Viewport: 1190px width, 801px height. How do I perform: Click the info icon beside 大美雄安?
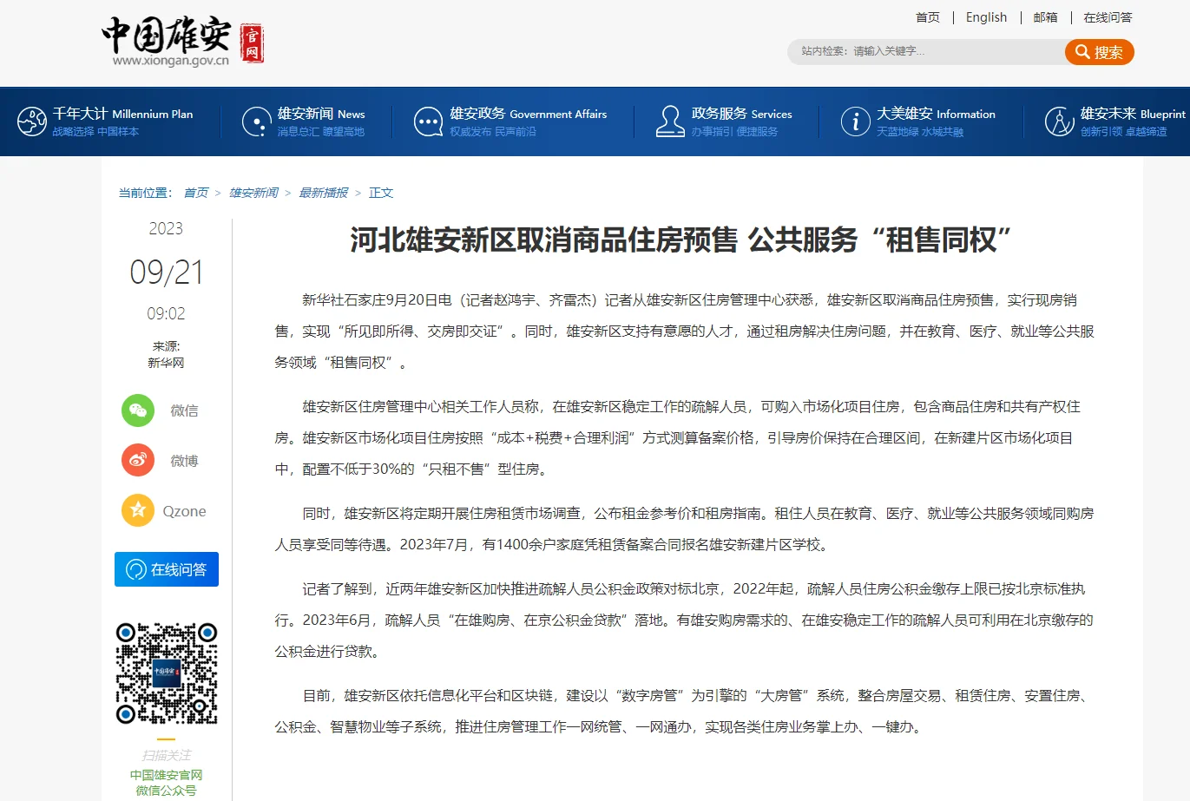point(856,121)
